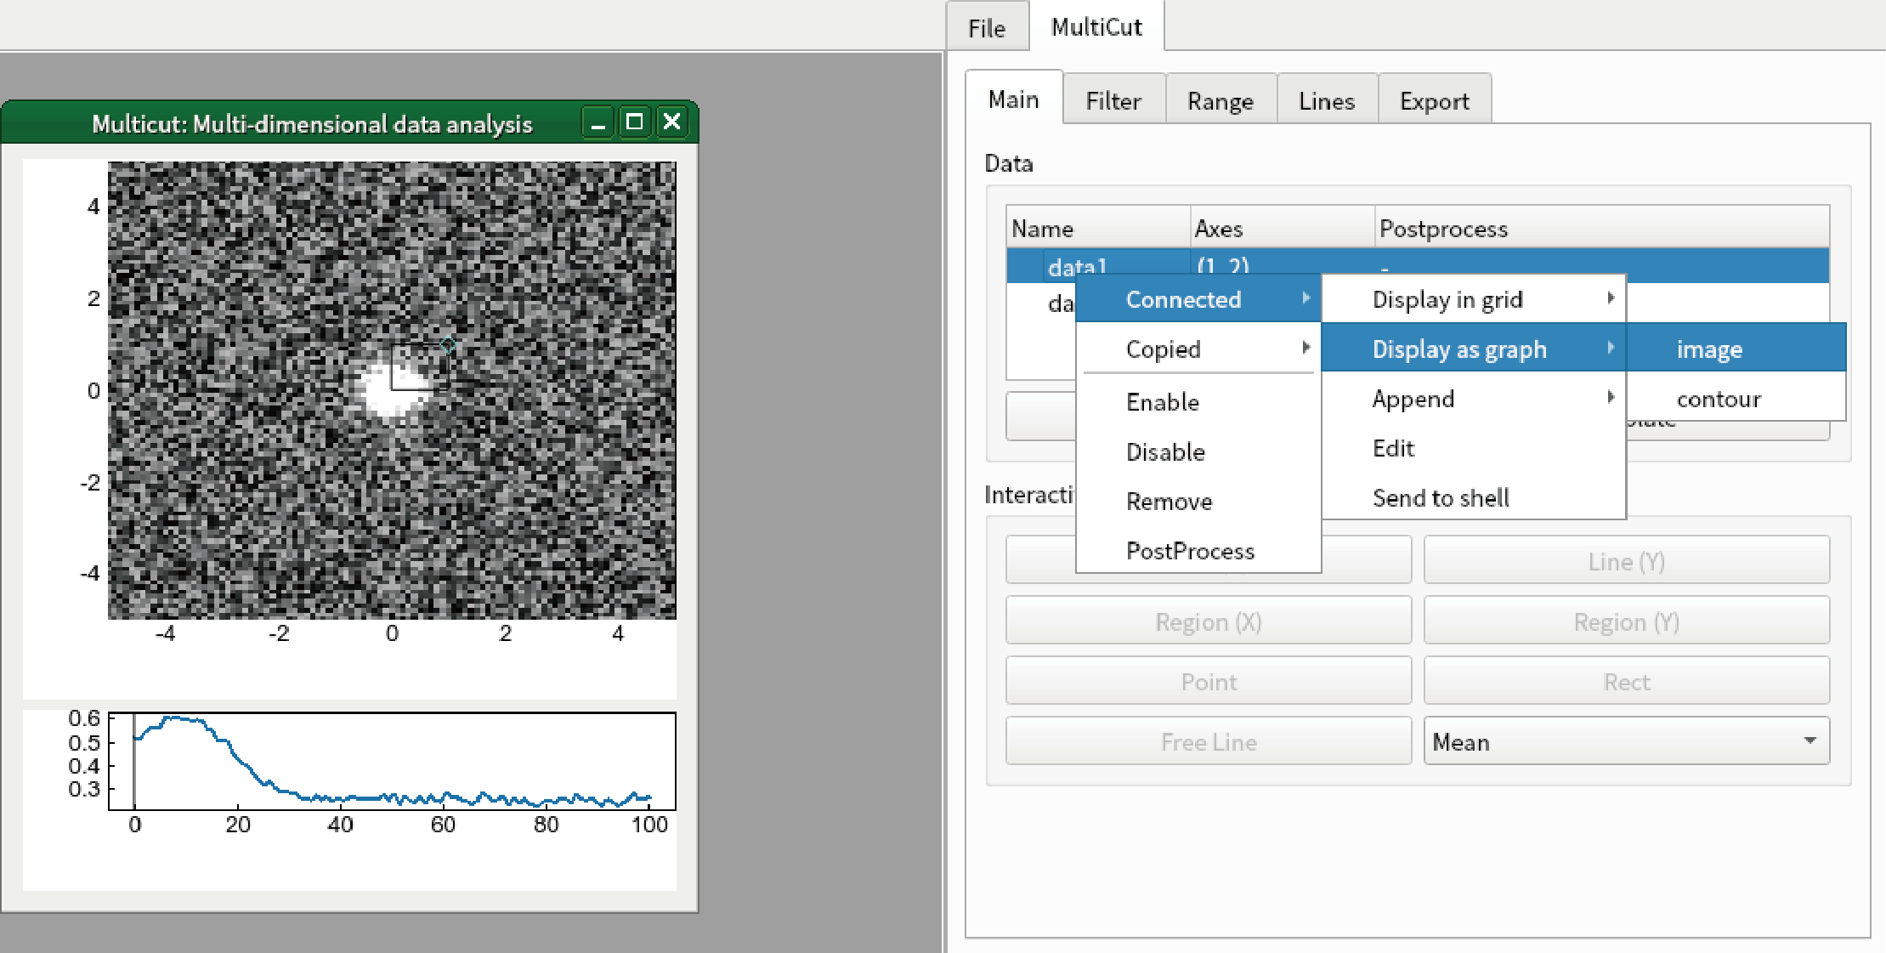1886x953 pixels.
Task: Open the File tab
Action: [987, 28]
